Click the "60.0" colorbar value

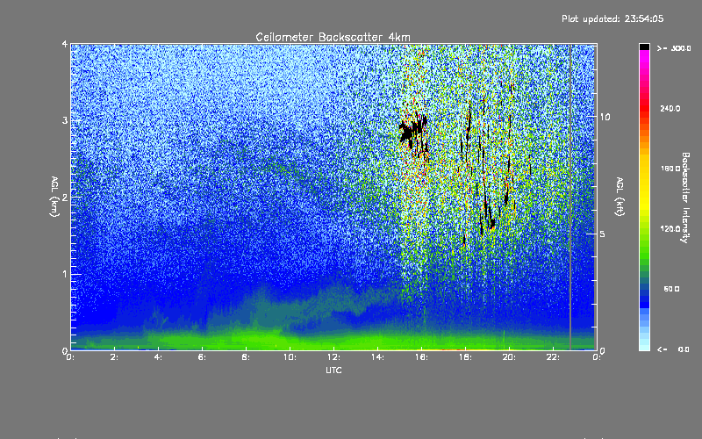671,289
